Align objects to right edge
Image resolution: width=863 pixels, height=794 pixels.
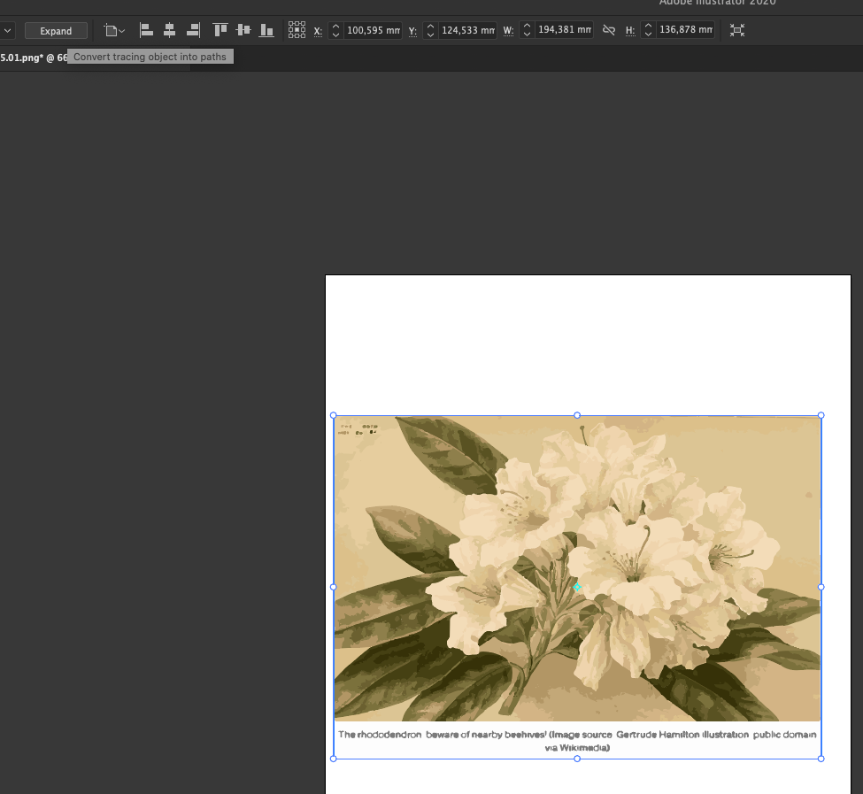(x=193, y=30)
